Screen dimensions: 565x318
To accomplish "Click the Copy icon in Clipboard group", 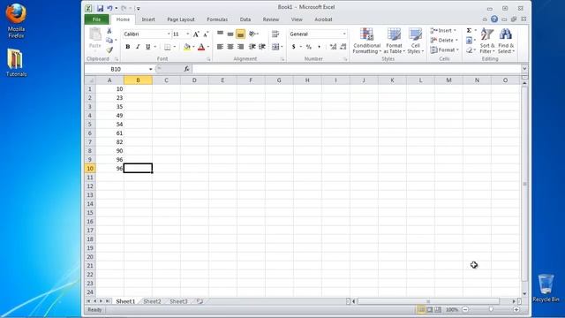I will tap(109, 41).
